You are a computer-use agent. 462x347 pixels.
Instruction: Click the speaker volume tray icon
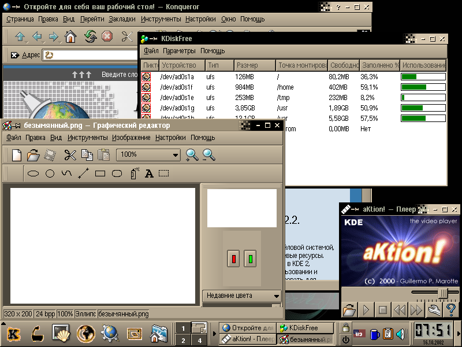pos(400,334)
